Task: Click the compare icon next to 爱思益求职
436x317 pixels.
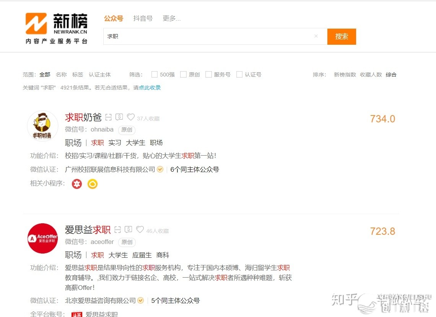Action: point(118,230)
